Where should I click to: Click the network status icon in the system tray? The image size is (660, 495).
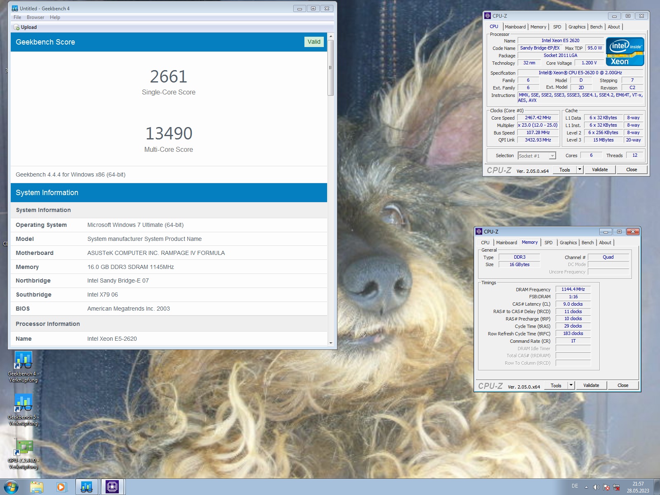coord(616,487)
